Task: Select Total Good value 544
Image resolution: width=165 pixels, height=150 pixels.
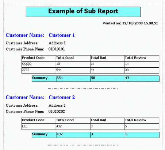Action: [x=73, y=70]
